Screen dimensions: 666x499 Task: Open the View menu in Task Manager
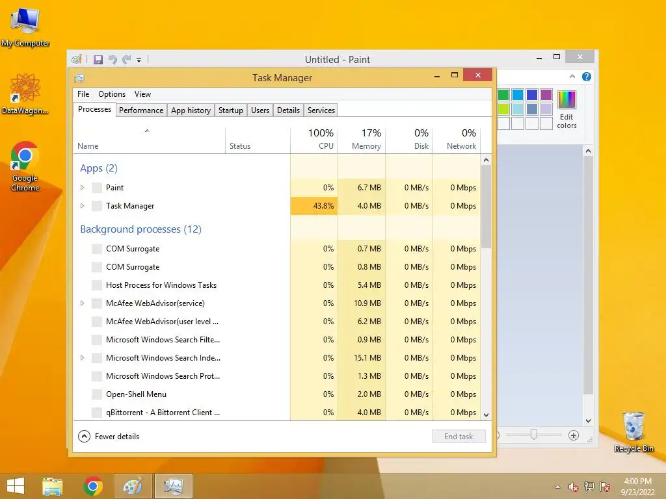coord(142,94)
